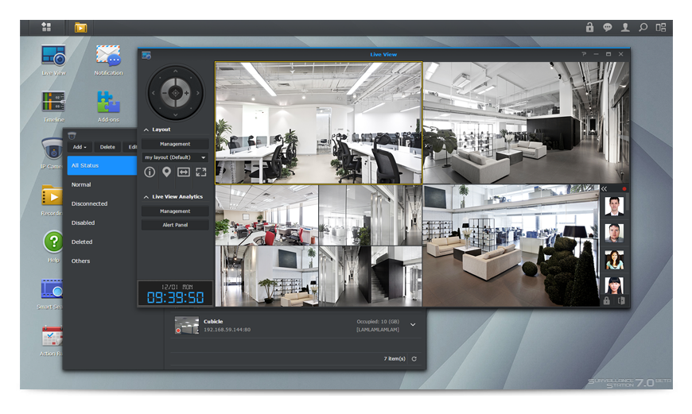The height and width of the screenshot is (414, 692).
Task: Open the Help question mark icon
Action: pos(53,242)
